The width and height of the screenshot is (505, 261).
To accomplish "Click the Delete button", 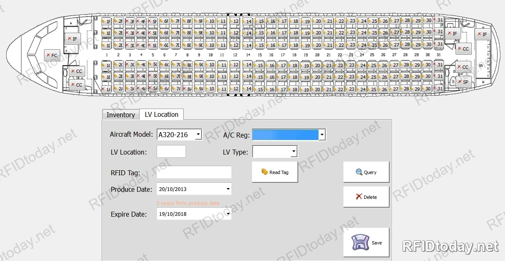I will [x=366, y=197].
